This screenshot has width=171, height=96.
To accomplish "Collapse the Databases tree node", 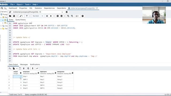I will pos(1,17).
